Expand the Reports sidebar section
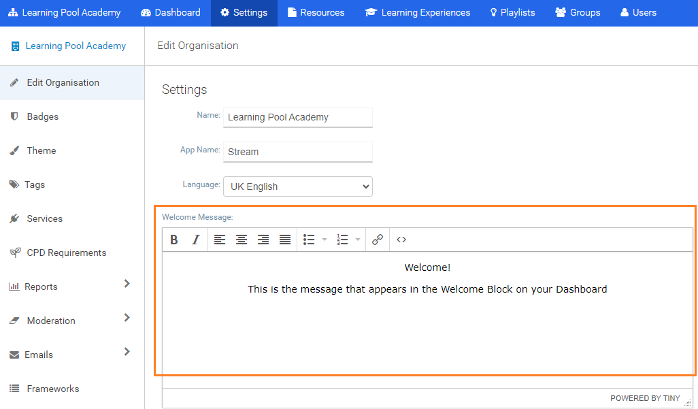 pyautogui.click(x=127, y=284)
